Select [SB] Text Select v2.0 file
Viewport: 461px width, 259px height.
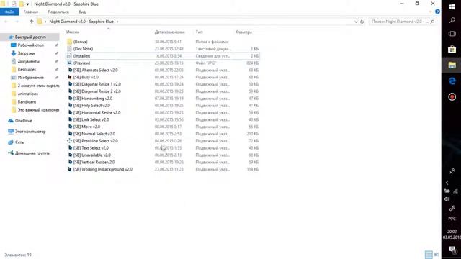coord(91,148)
